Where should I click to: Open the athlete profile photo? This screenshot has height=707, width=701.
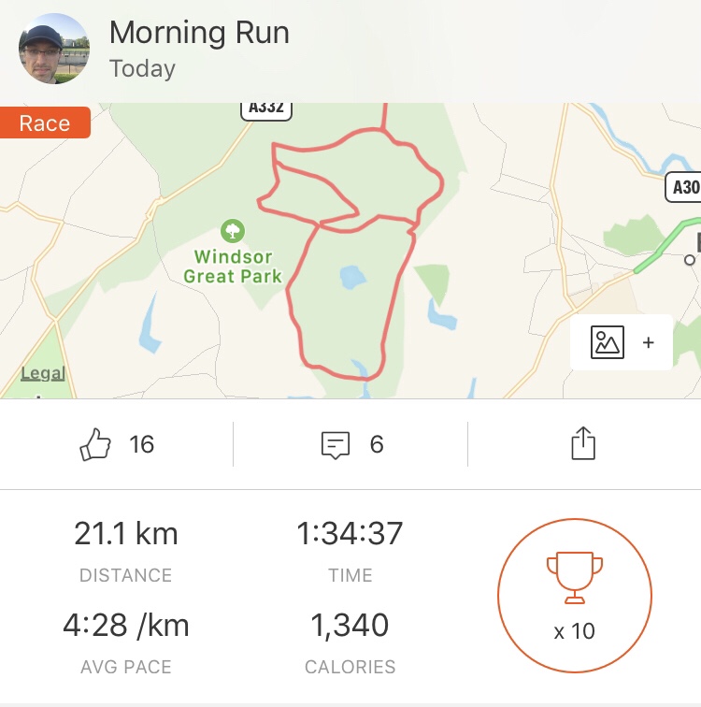(x=54, y=49)
